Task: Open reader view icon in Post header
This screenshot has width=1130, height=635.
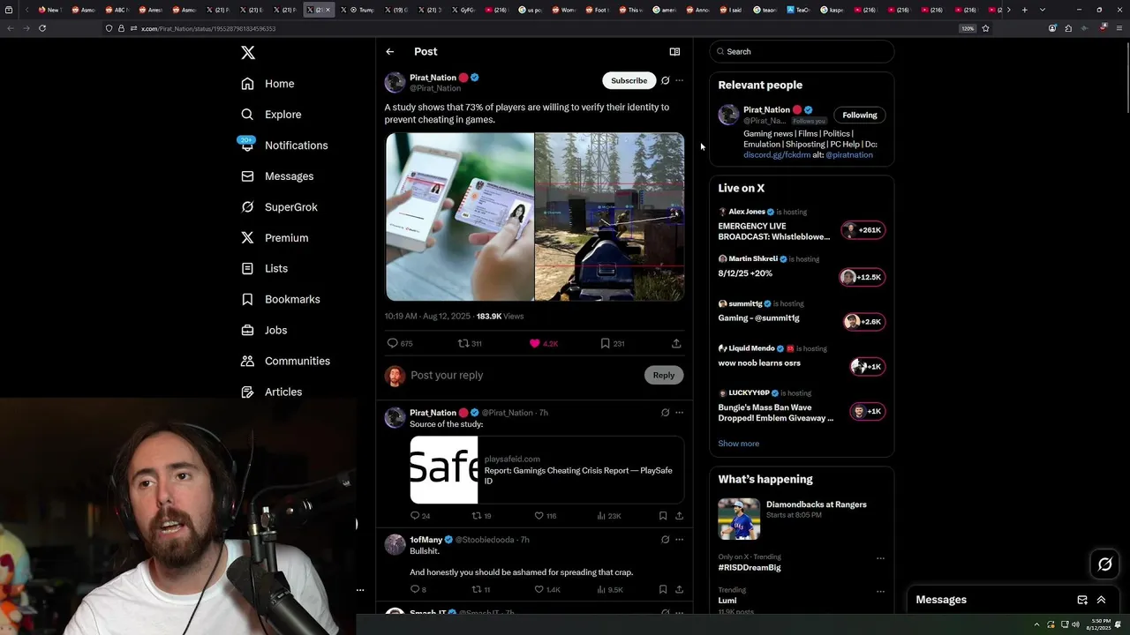Action: 674,52
